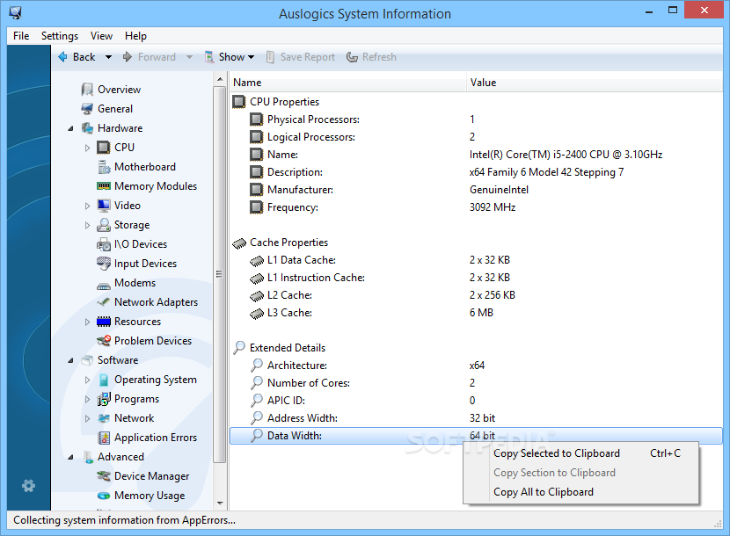
Task: Go Back in navigation
Action: point(77,57)
